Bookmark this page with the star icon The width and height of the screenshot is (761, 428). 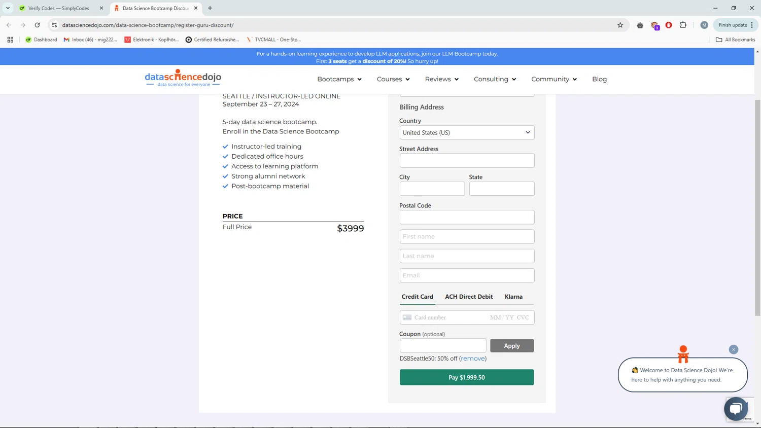pyautogui.click(x=620, y=25)
